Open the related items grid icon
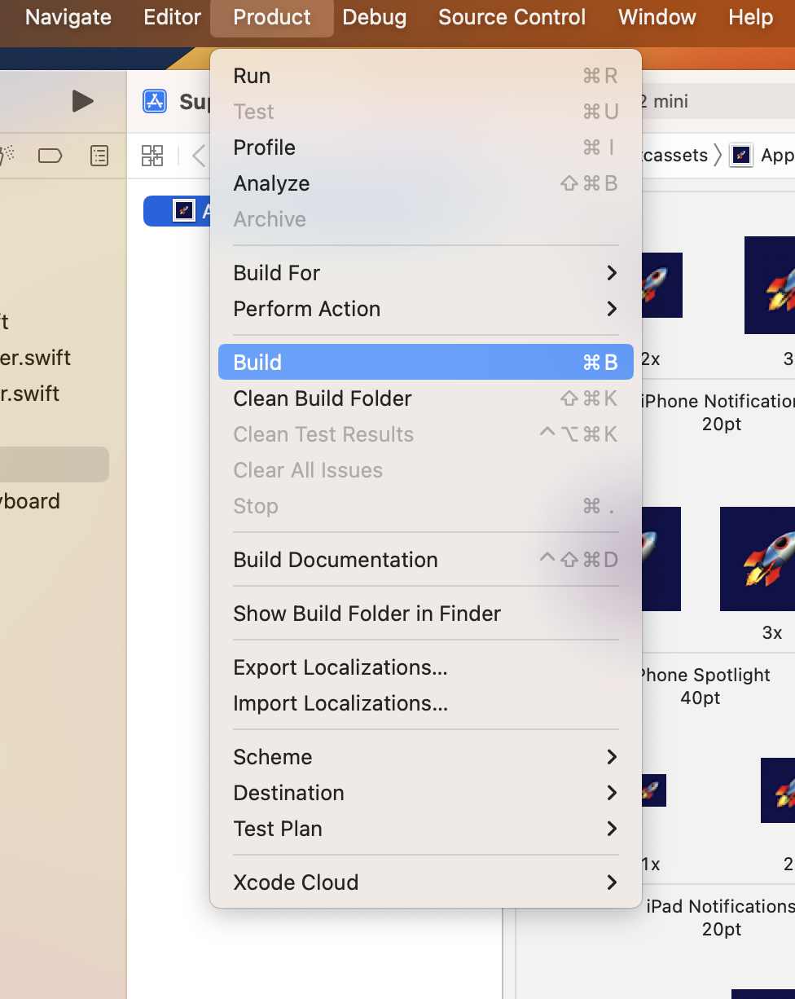Viewport: 795px width, 999px height. (152, 156)
